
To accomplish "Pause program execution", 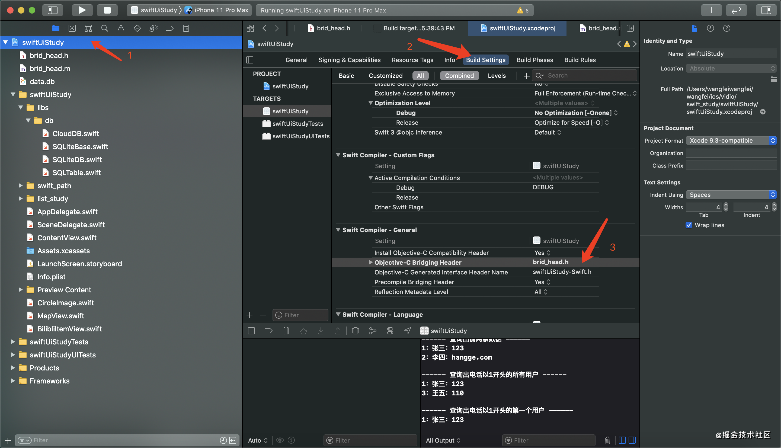I will (x=286, y=331).
